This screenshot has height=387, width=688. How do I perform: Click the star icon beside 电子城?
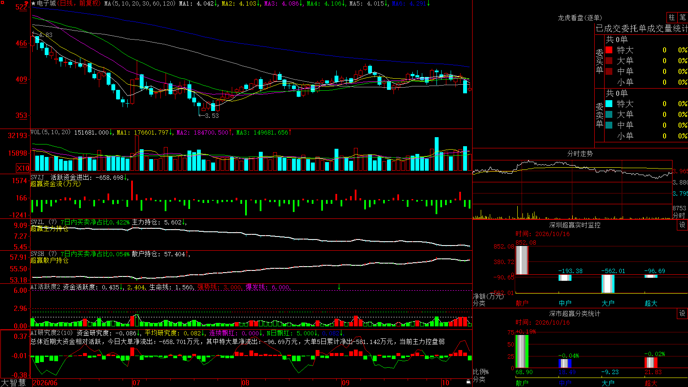pos(34,3)
